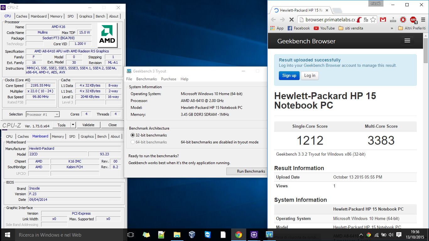Open the volume control in system tray
The width and height of the screenshot is (429, 241).
coord(391,235)
